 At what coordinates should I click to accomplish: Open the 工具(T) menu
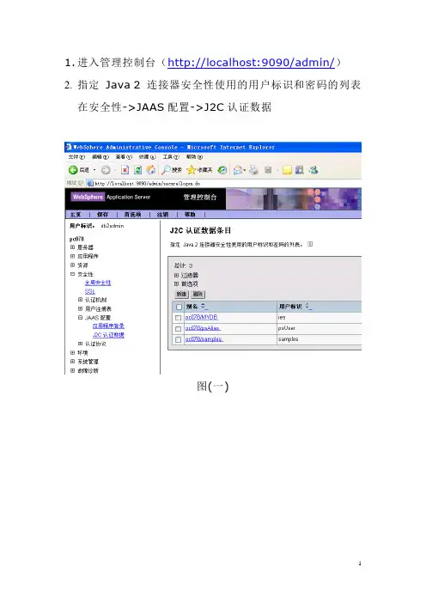[x=171, y=157]
